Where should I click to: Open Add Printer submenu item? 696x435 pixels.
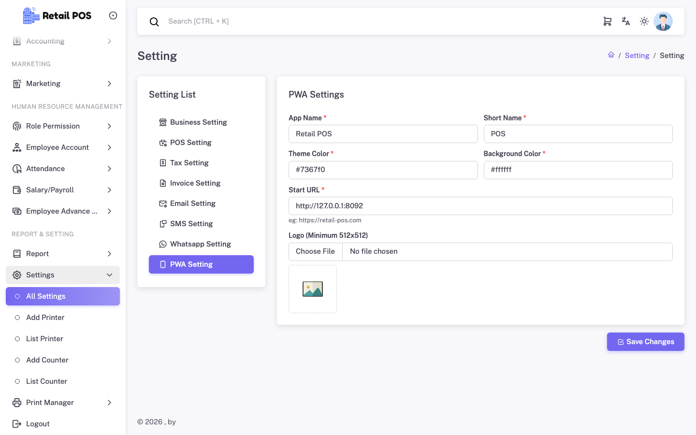tap(63, 318)
